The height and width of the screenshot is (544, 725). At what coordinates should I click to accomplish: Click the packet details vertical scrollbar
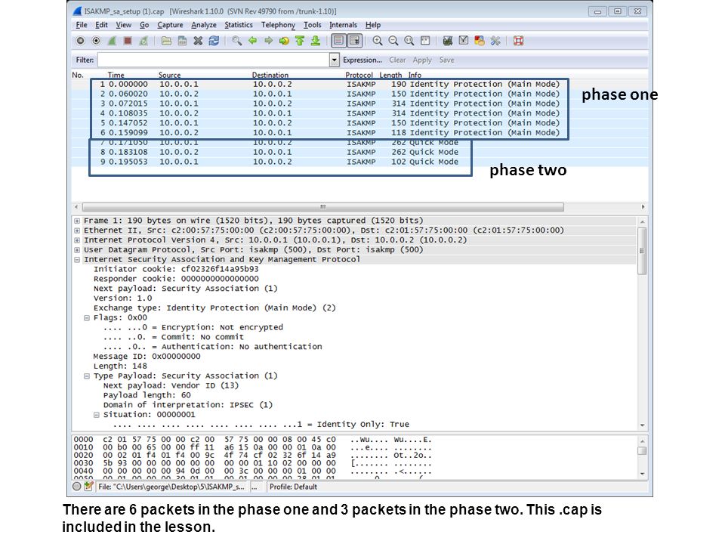coord(642,252)
